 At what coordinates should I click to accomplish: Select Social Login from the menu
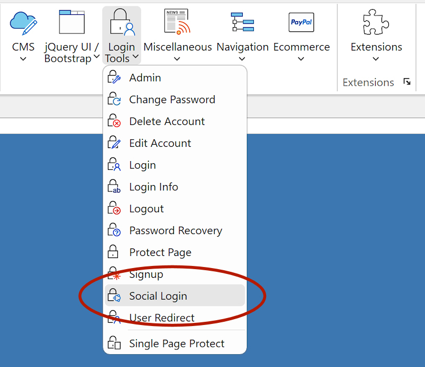tap(158, 296)
